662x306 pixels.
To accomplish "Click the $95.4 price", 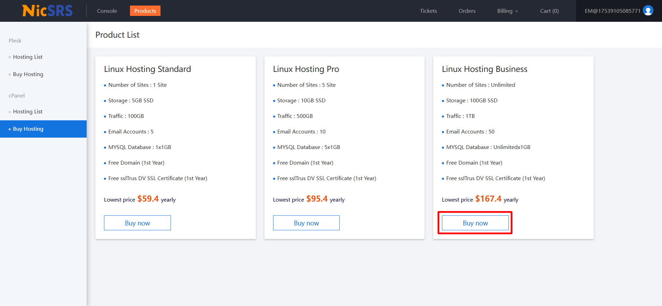I will click(317, 199).
